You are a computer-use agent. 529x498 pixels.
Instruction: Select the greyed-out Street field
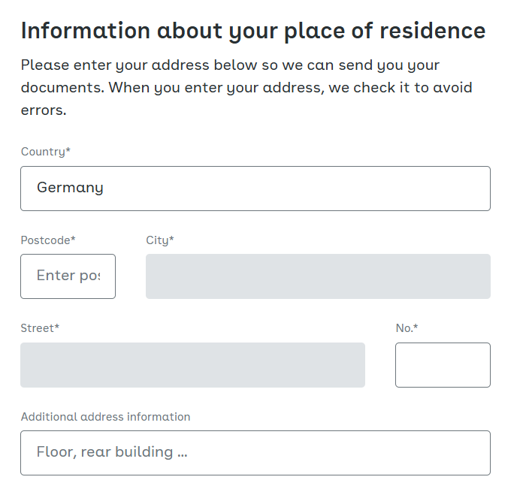click(192, 365)
